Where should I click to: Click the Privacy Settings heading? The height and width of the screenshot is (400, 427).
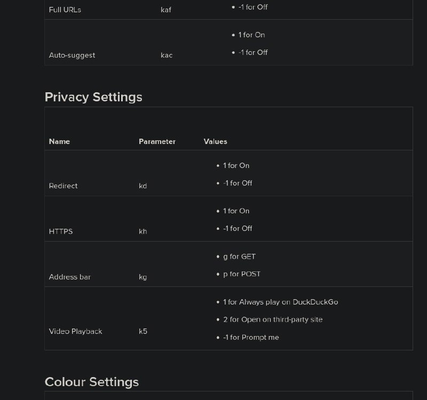coord(93,97)
